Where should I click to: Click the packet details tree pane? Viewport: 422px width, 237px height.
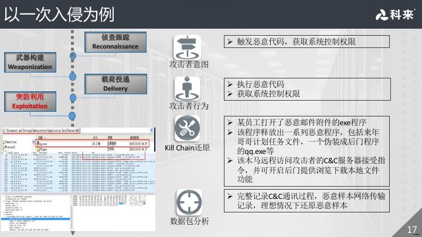[36, 213]
